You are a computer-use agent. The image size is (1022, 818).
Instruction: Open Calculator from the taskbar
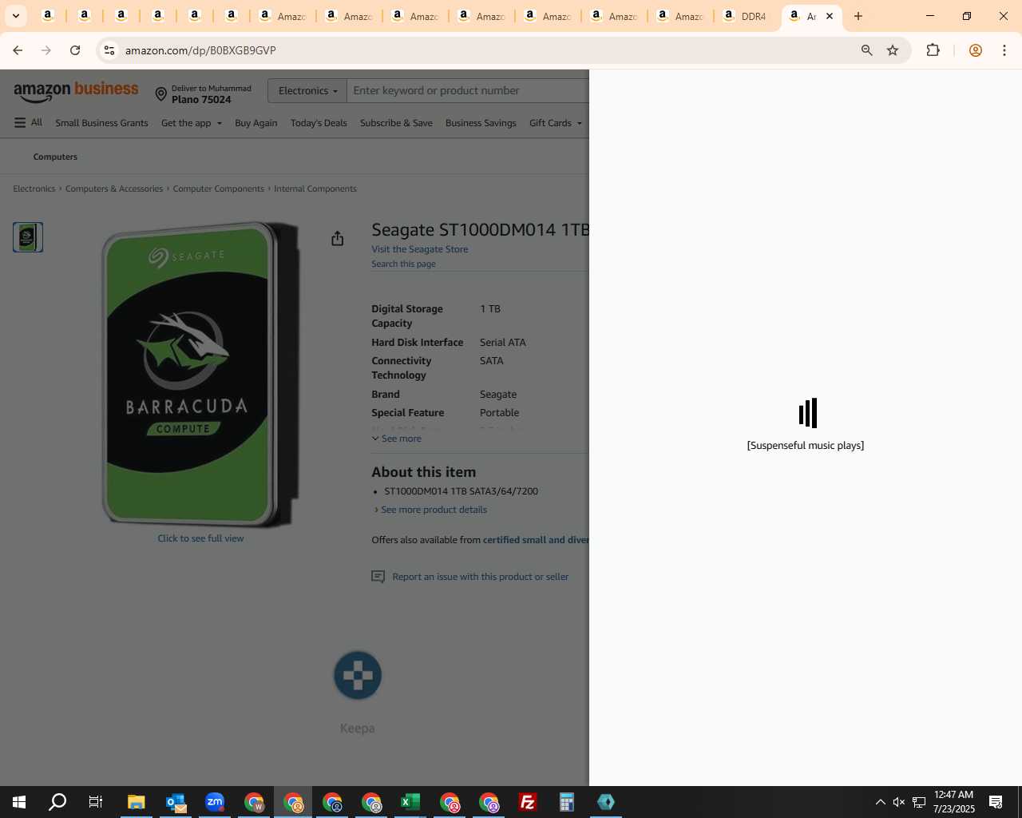click(x=567, y=802)
